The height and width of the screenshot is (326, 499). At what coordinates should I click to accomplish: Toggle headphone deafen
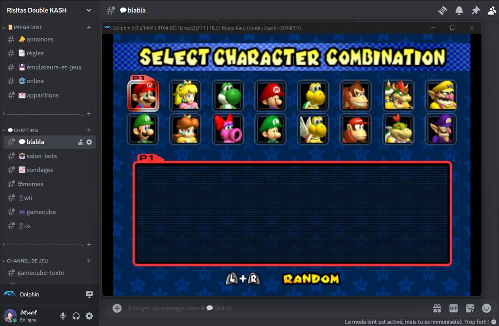click(76, 316)
